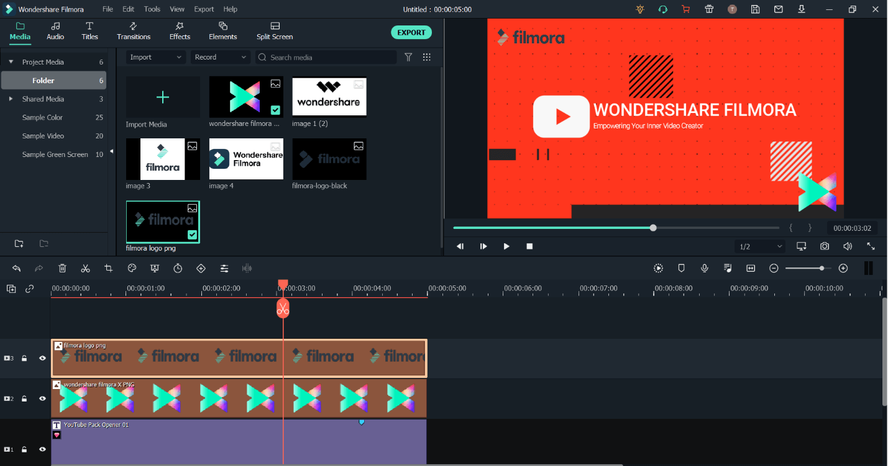Screen dimensions: 888x466
Task: Record voiceover with microphone icon
Action: [x=705, y=268]
